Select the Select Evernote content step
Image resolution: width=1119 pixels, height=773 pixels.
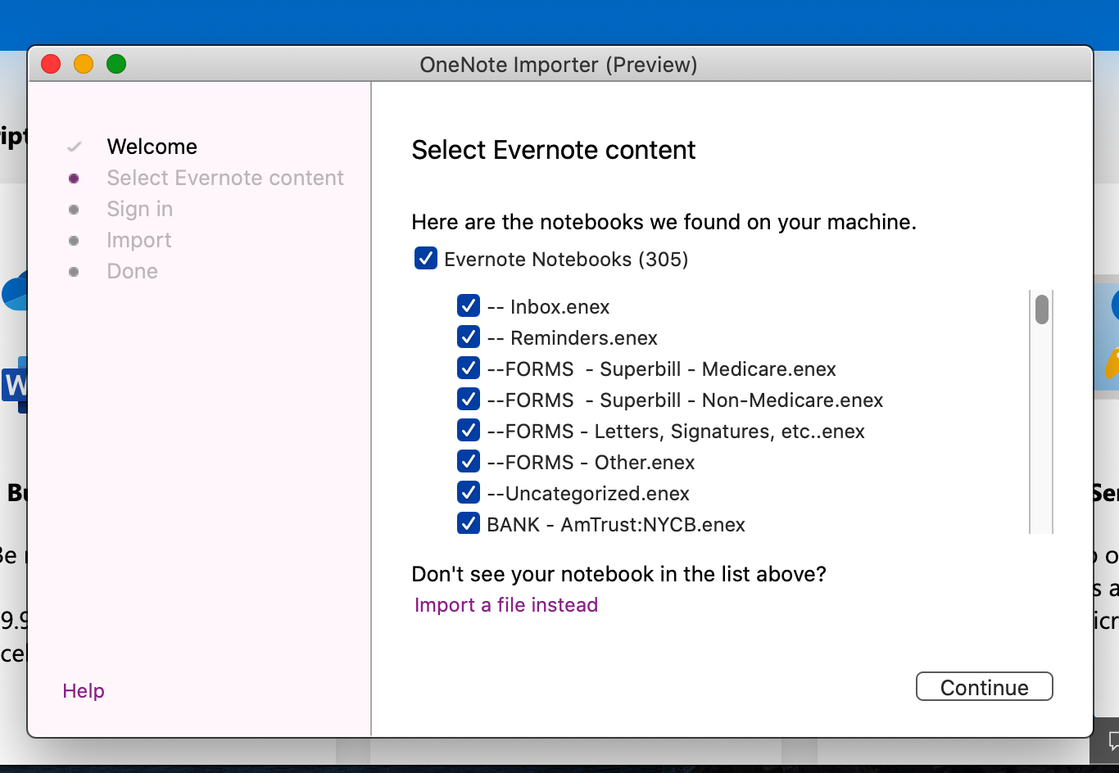225,178
